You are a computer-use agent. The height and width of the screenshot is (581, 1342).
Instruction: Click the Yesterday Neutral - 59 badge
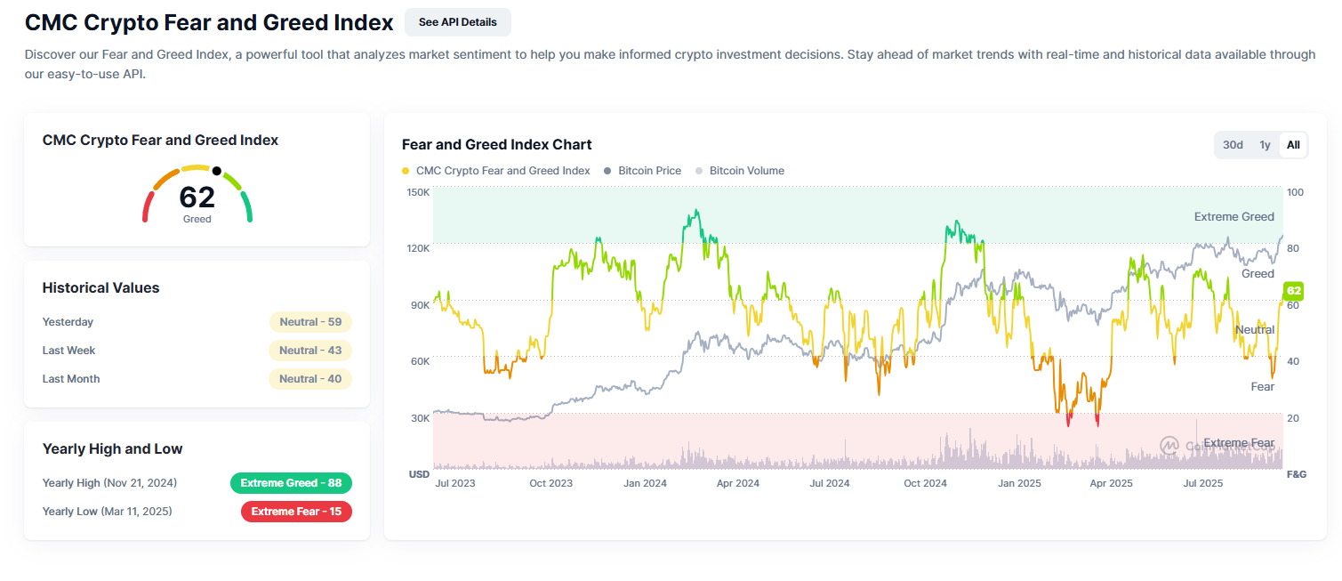pyautogui.click(x=310, y=322)
